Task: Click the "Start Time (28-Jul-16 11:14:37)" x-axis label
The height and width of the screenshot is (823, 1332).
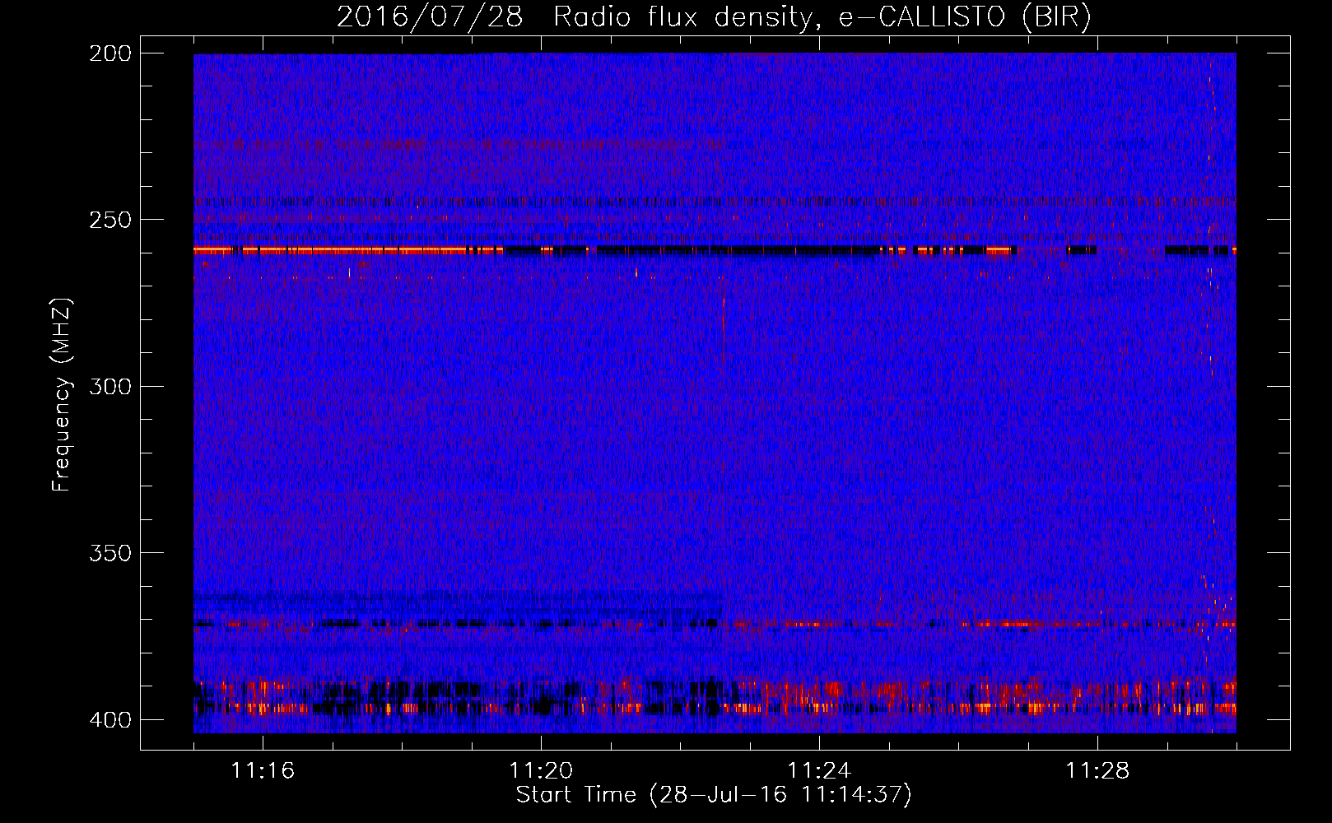Action: pos(714,795)
